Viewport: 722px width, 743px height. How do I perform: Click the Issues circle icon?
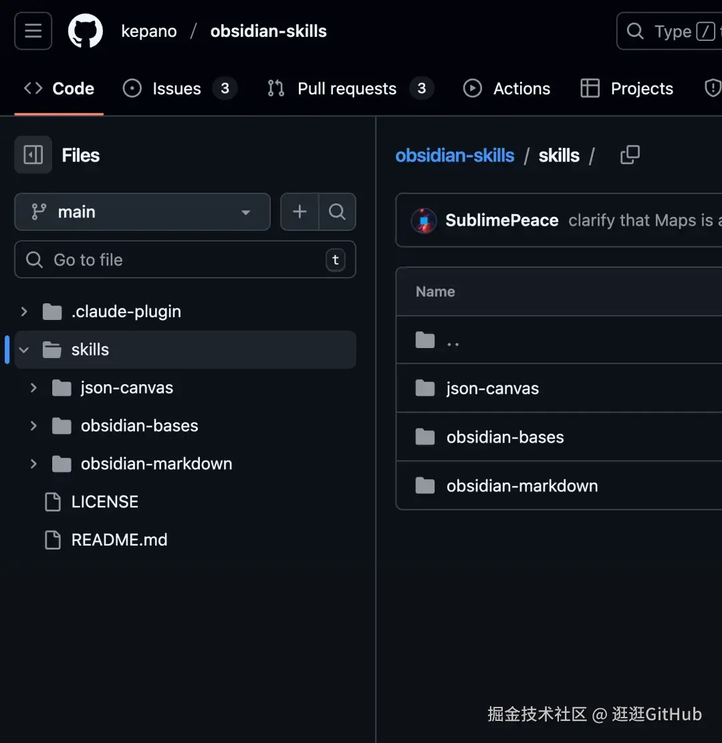[132, 88]
